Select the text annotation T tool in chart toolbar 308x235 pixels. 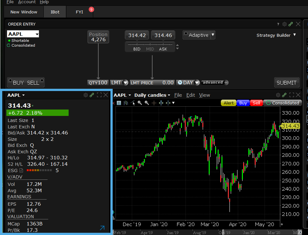pos(119,103)
